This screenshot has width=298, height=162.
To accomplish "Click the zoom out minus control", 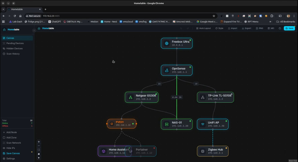I will (39, 146).
